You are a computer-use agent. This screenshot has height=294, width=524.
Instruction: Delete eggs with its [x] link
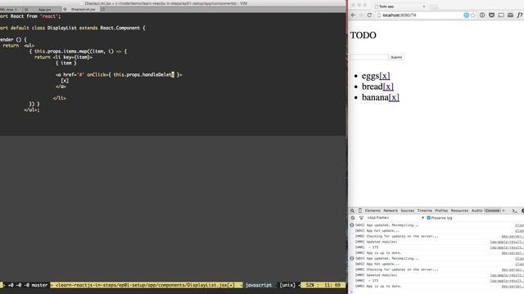point(385,76)
